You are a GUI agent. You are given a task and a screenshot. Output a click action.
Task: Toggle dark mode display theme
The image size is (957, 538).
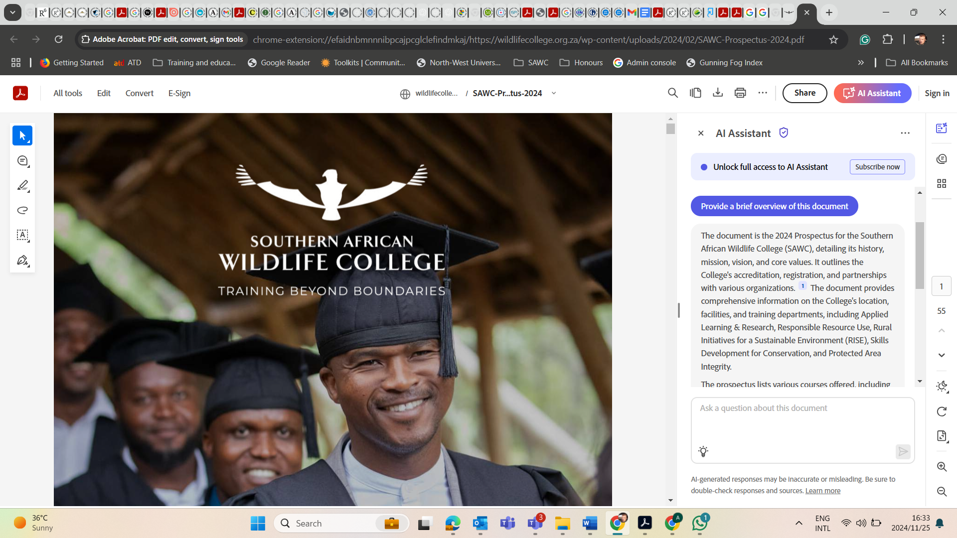(942, 387)
